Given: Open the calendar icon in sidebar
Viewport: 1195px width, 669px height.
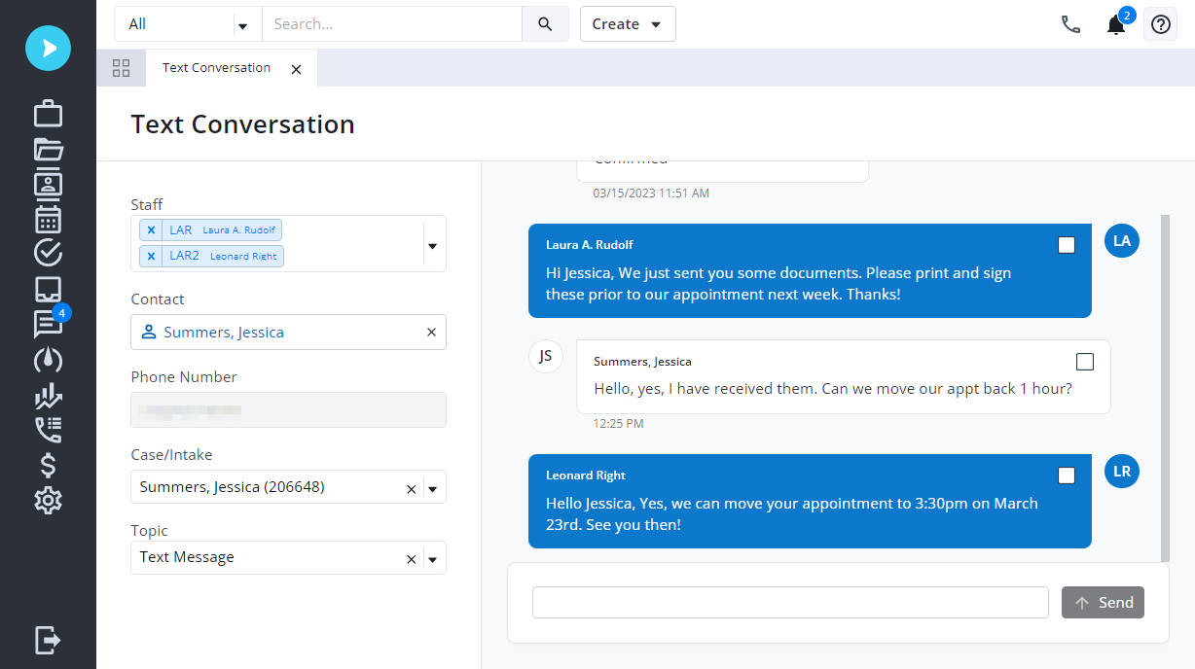Looking at the screenshot, I should 48,219.
